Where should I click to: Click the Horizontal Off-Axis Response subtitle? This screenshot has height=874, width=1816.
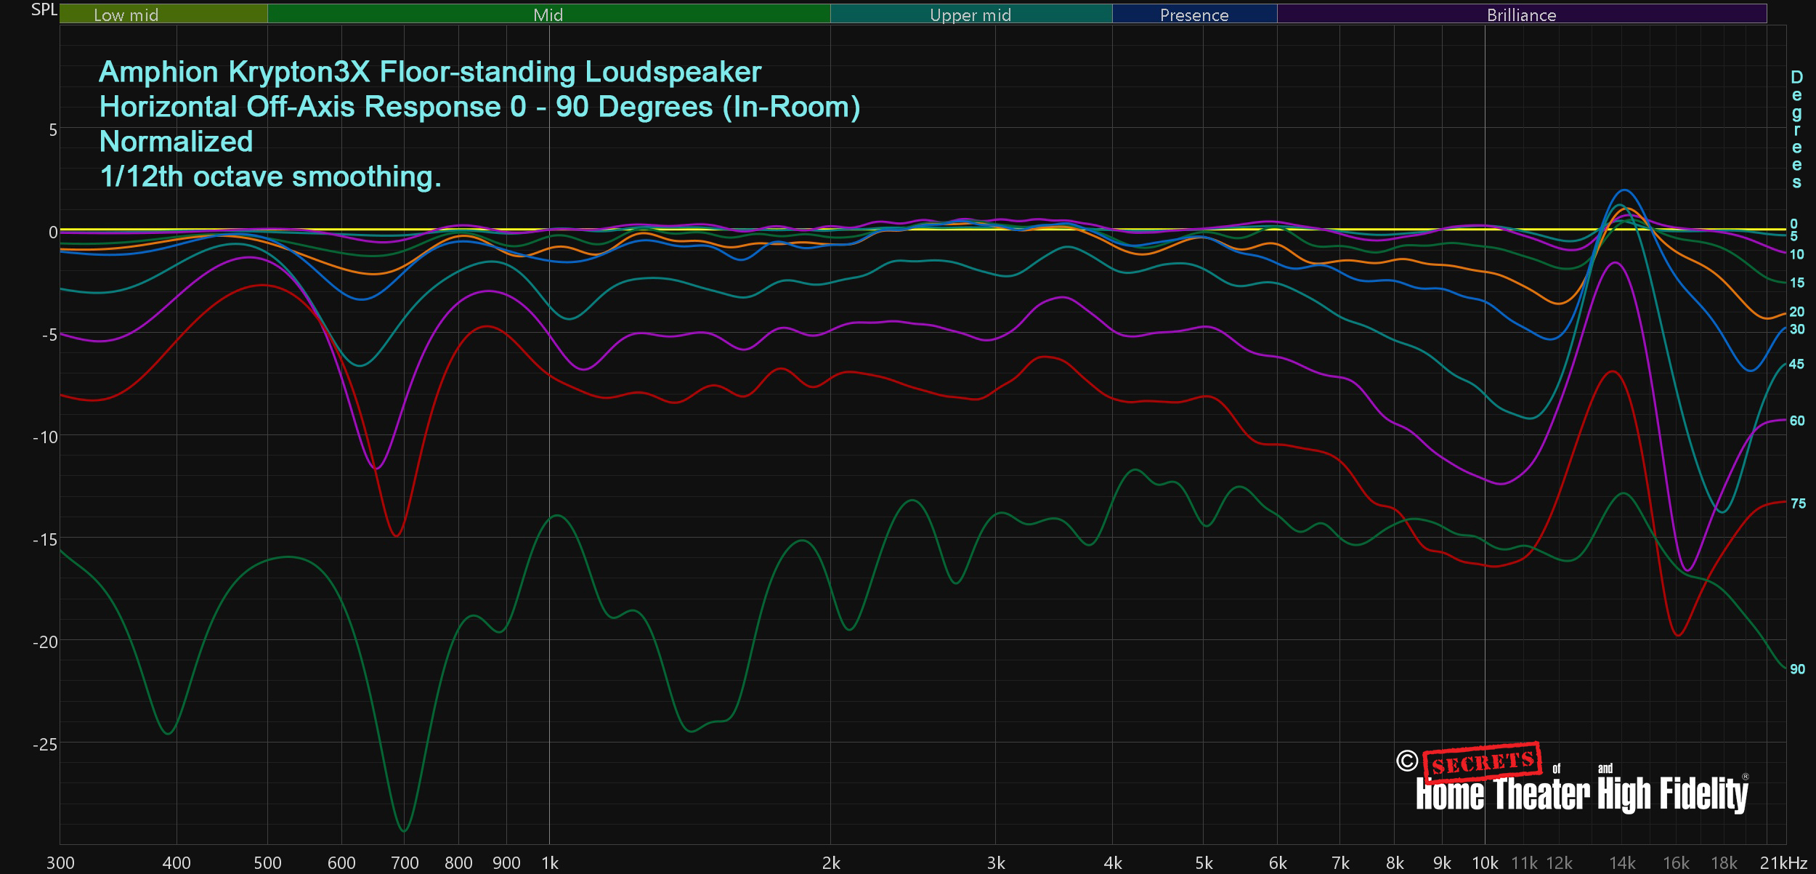coord(479,107)
